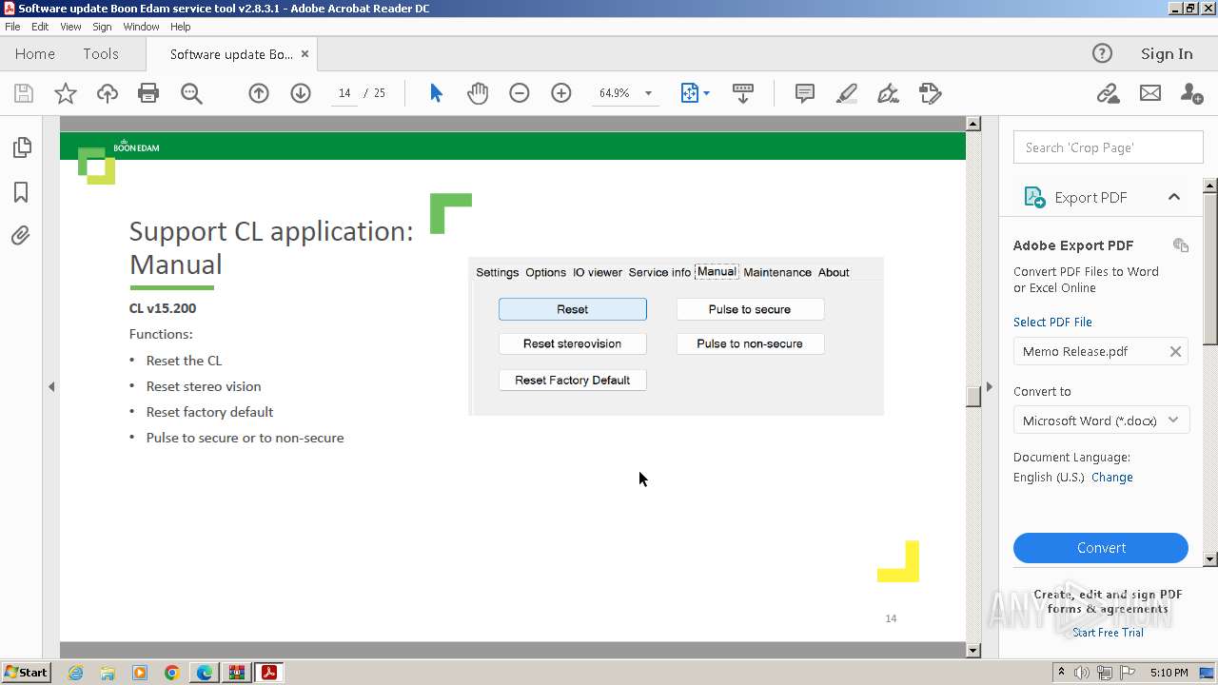
Task: Send file by email envelope icon
Action: [1150, 93]
